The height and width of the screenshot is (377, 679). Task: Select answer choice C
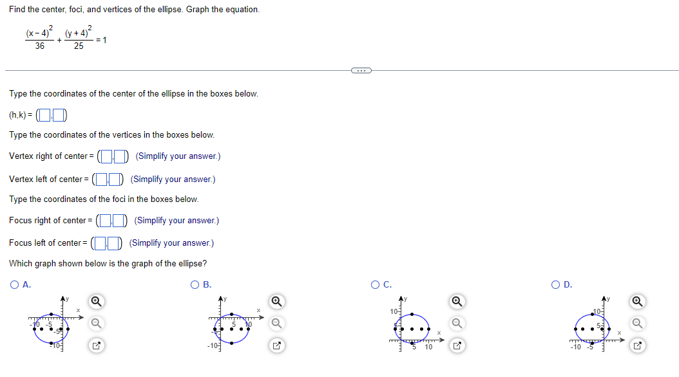coord(374,284)
